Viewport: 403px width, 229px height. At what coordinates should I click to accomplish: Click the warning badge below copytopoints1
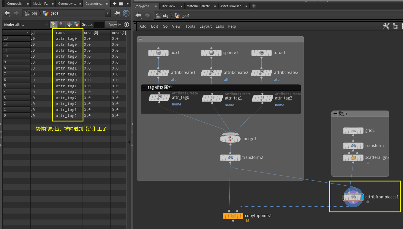247,221
